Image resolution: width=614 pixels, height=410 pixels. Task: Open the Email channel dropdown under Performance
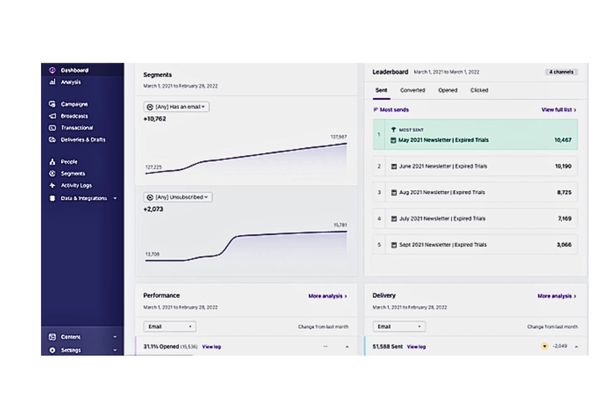point(169,327)
